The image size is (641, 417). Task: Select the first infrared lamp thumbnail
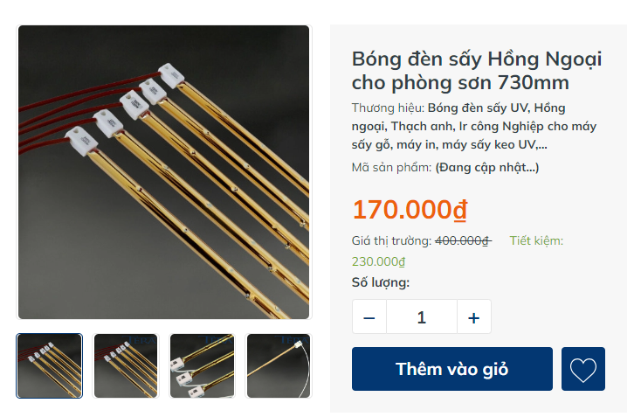(x=50, y=365)
